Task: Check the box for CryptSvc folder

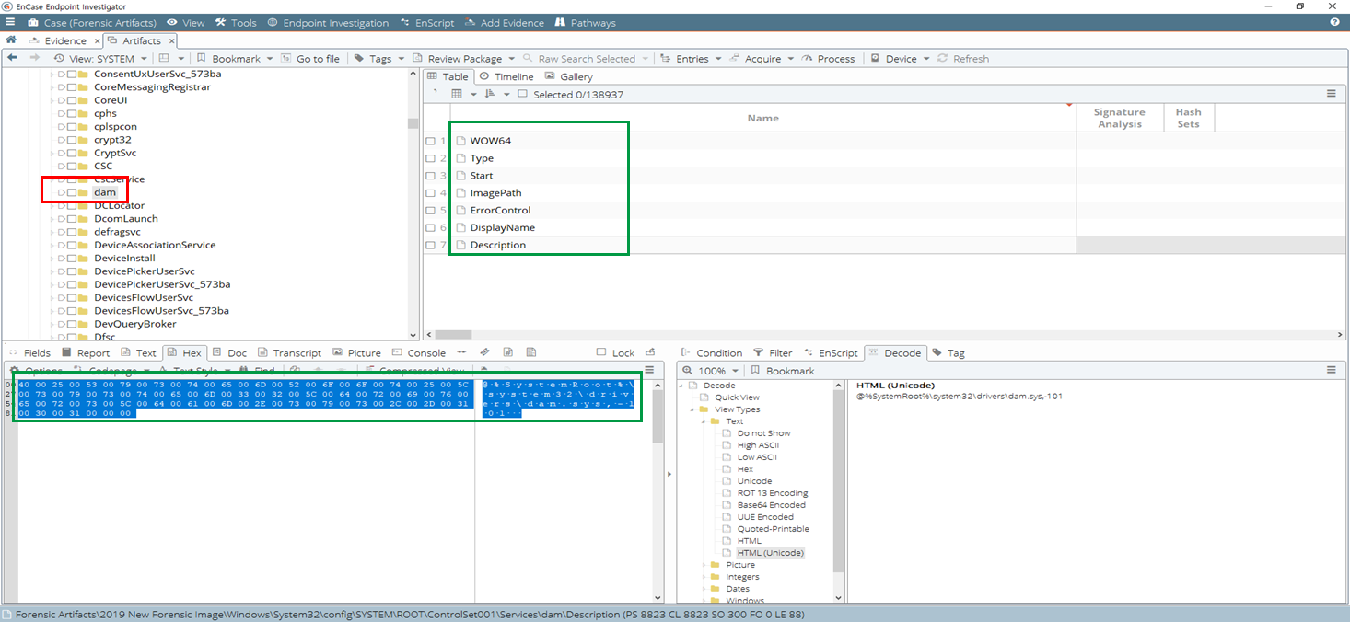Action: (72, 153)
